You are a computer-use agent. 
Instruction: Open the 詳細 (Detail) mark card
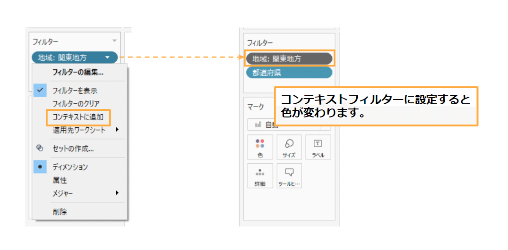[x=260, y=175]
